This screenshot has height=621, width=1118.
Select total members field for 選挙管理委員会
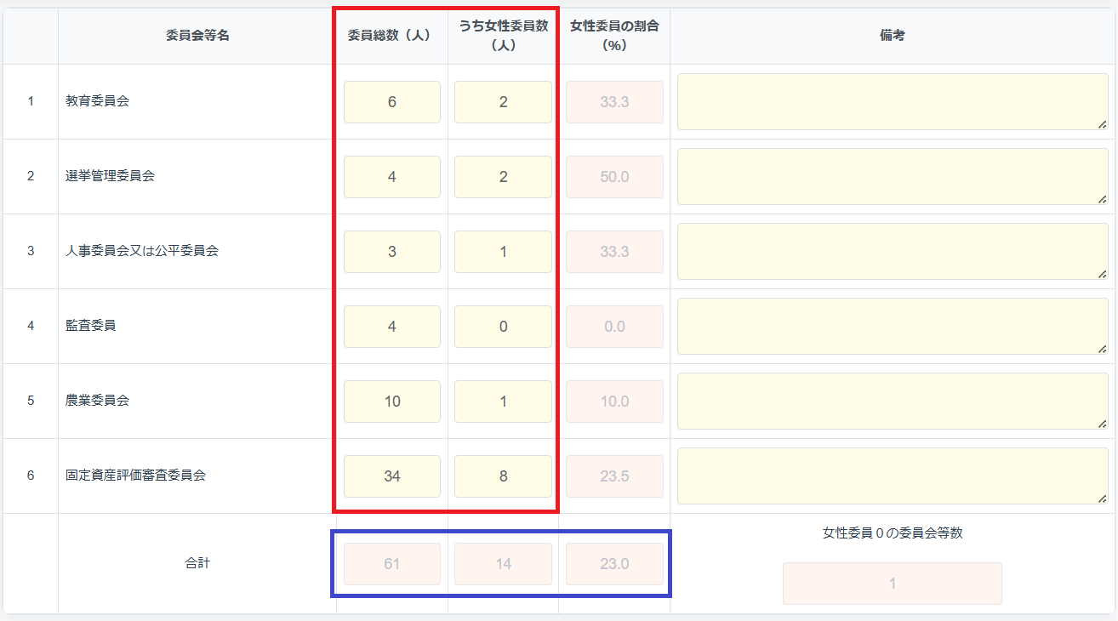(x=392, y=177)
